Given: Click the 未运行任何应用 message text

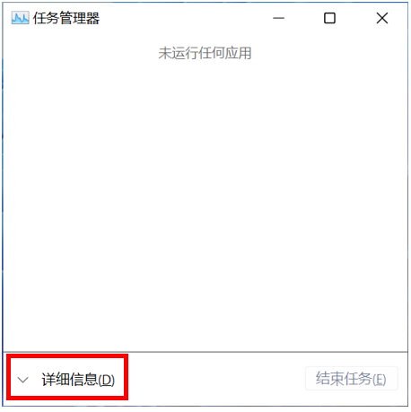Looking at the screenshot, I should 205,53.
